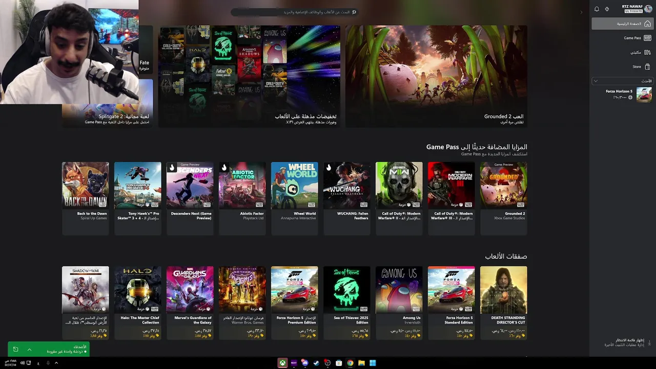Viewport: 656px width, 369px height.
Task: Open the Shadow of War deal card
Action: [x=85, y=302]
